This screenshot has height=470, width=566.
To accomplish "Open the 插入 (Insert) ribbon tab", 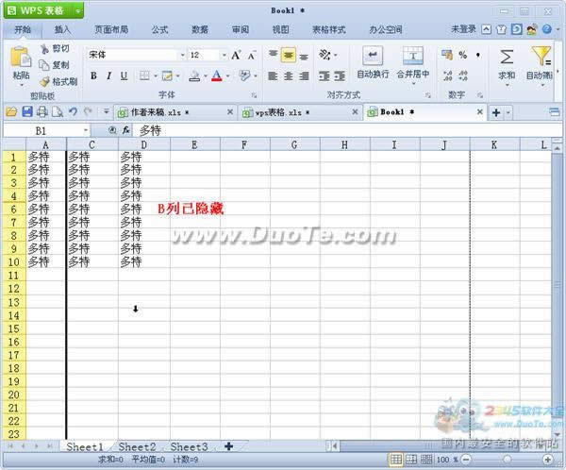I will point(62,29).
